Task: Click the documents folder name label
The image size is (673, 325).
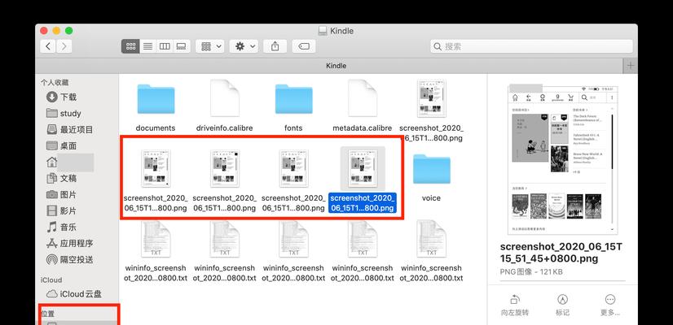Action: (156, 128)
